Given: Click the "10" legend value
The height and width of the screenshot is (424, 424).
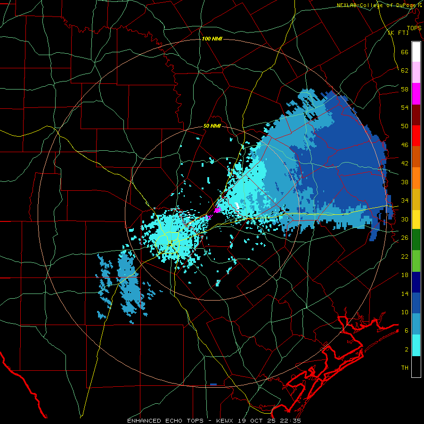Looking at the screenshot, I should tap(405, 312).
